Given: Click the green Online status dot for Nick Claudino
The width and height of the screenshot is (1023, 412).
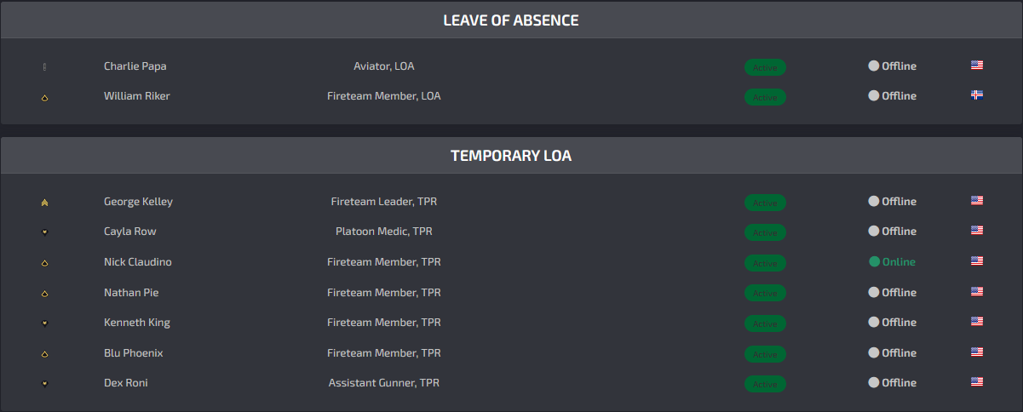Looking at the screenshot, I should point(874,261).
